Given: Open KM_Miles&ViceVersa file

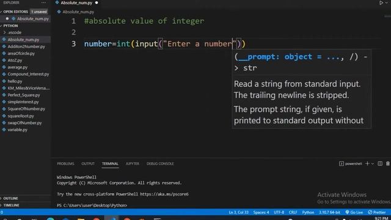Looking at the screenshot, I should point(28,88).
